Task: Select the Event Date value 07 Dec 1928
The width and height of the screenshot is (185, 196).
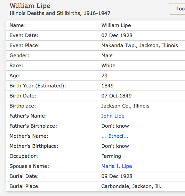Action: [x=117, y=35]
